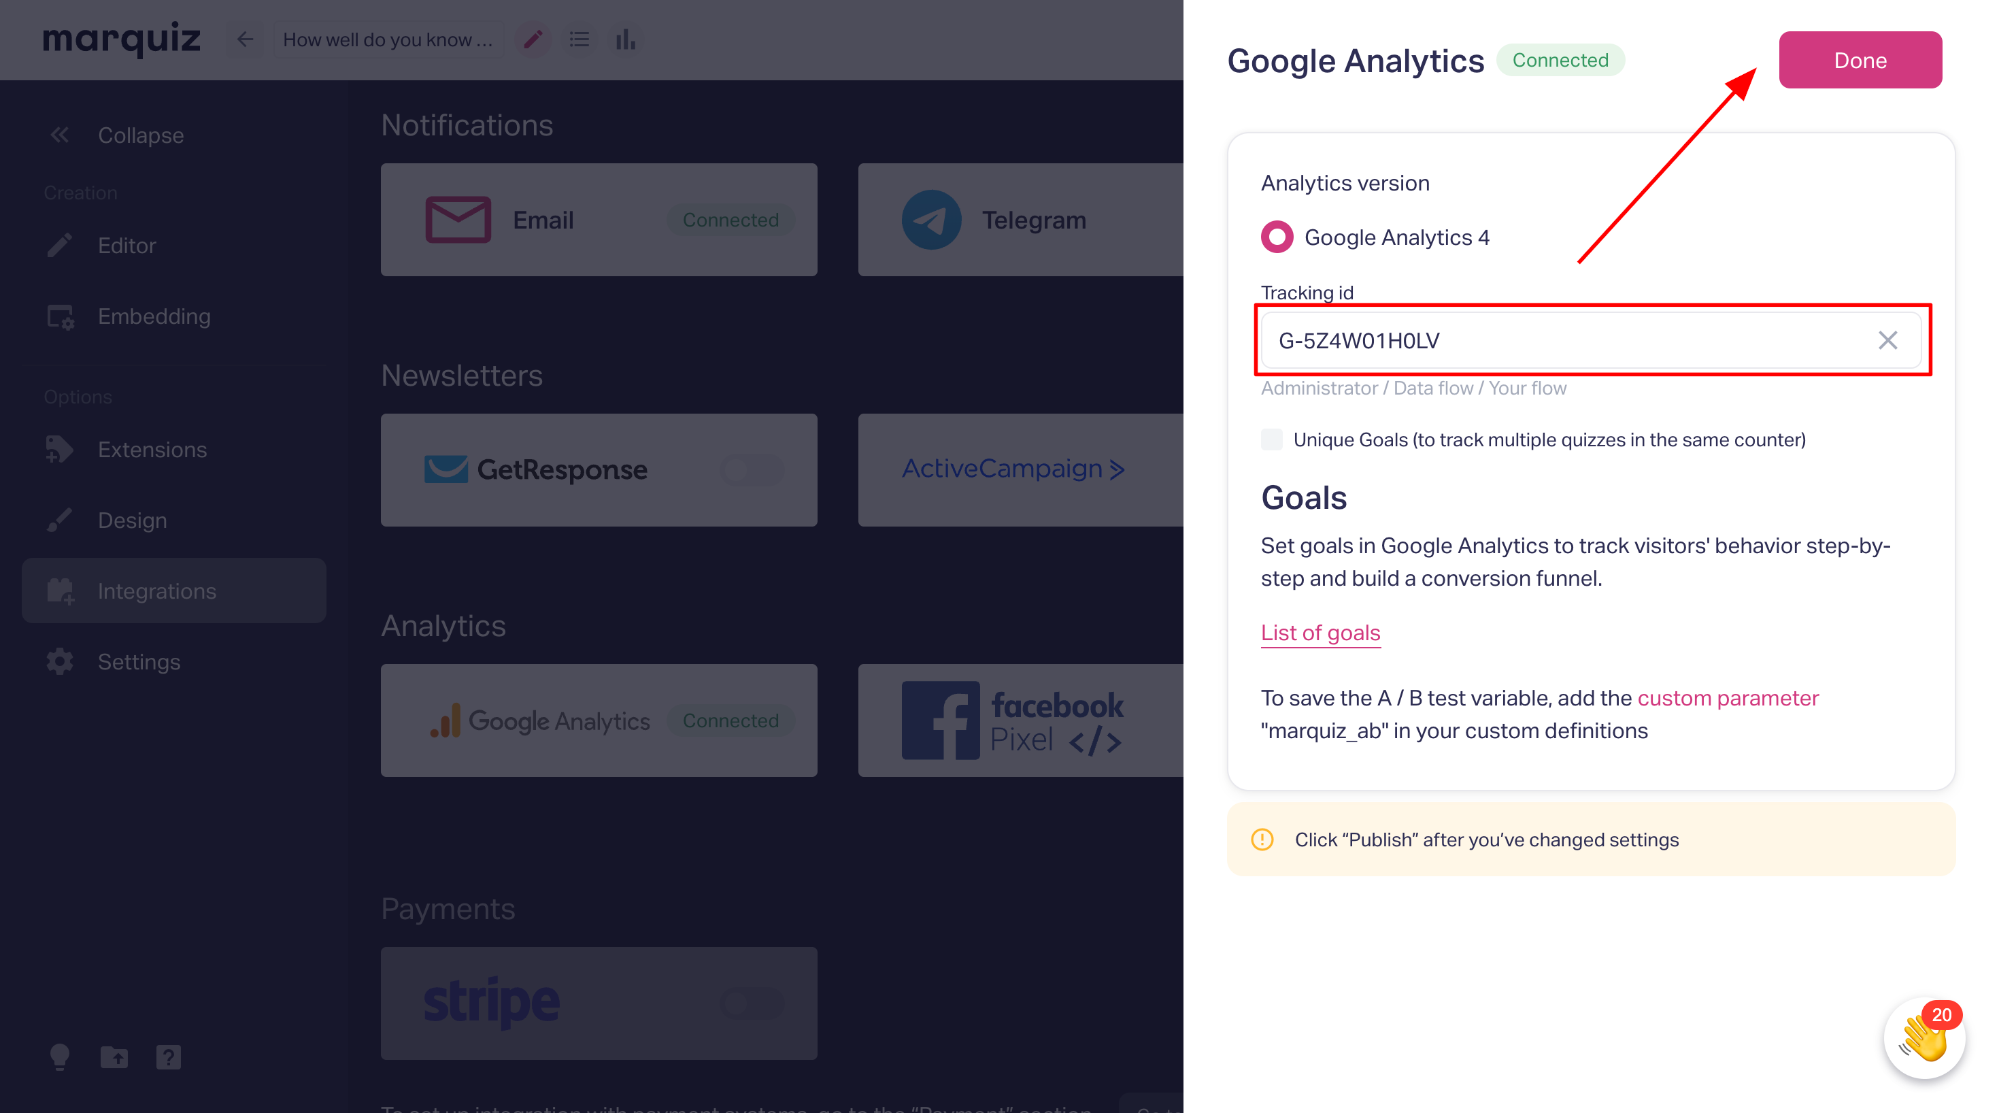Go to Integrations in sidebar
Screen dimensions: 1999x1113
coord(174,591)
